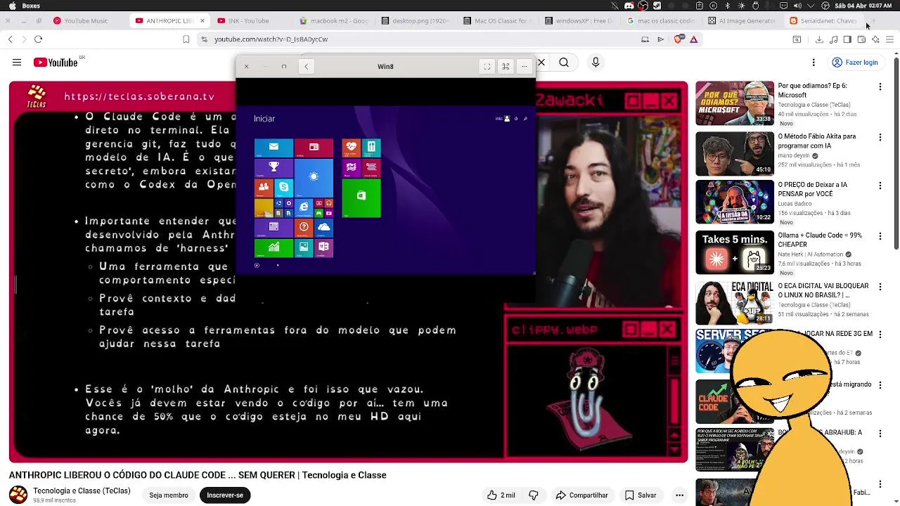The width and height of the screenshot is (900, 506).
Task: Clear the YouTube search box X
Action: click(x=541, y=63)
